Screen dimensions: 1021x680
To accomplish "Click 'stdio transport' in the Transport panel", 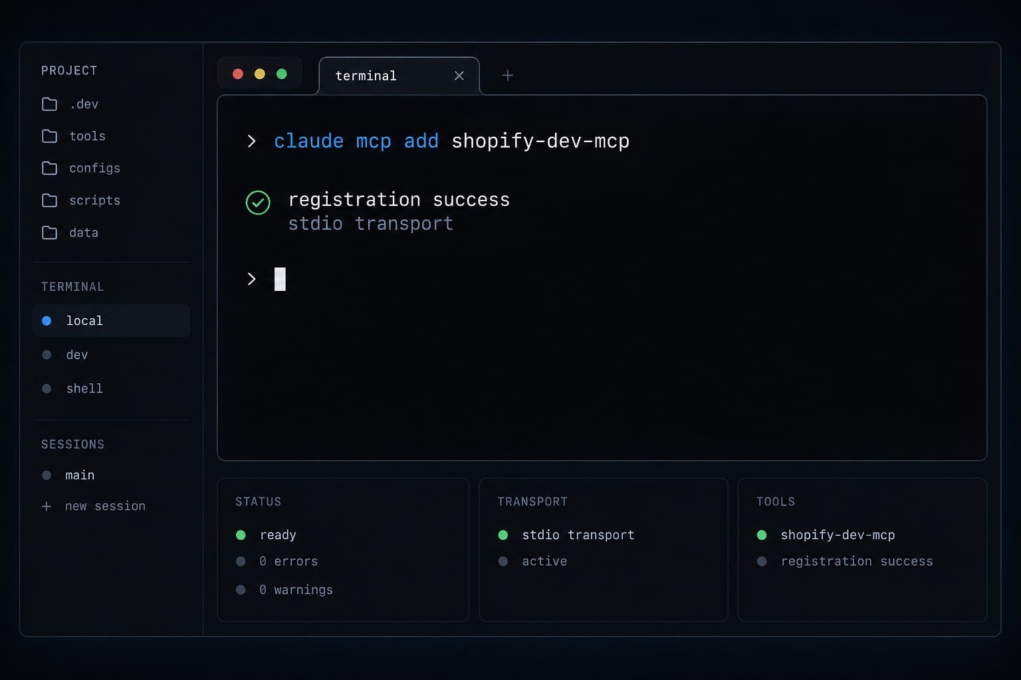I will coord(578,535).
